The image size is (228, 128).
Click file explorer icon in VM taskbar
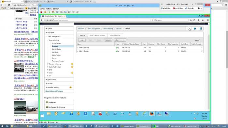tap(49, 114)
